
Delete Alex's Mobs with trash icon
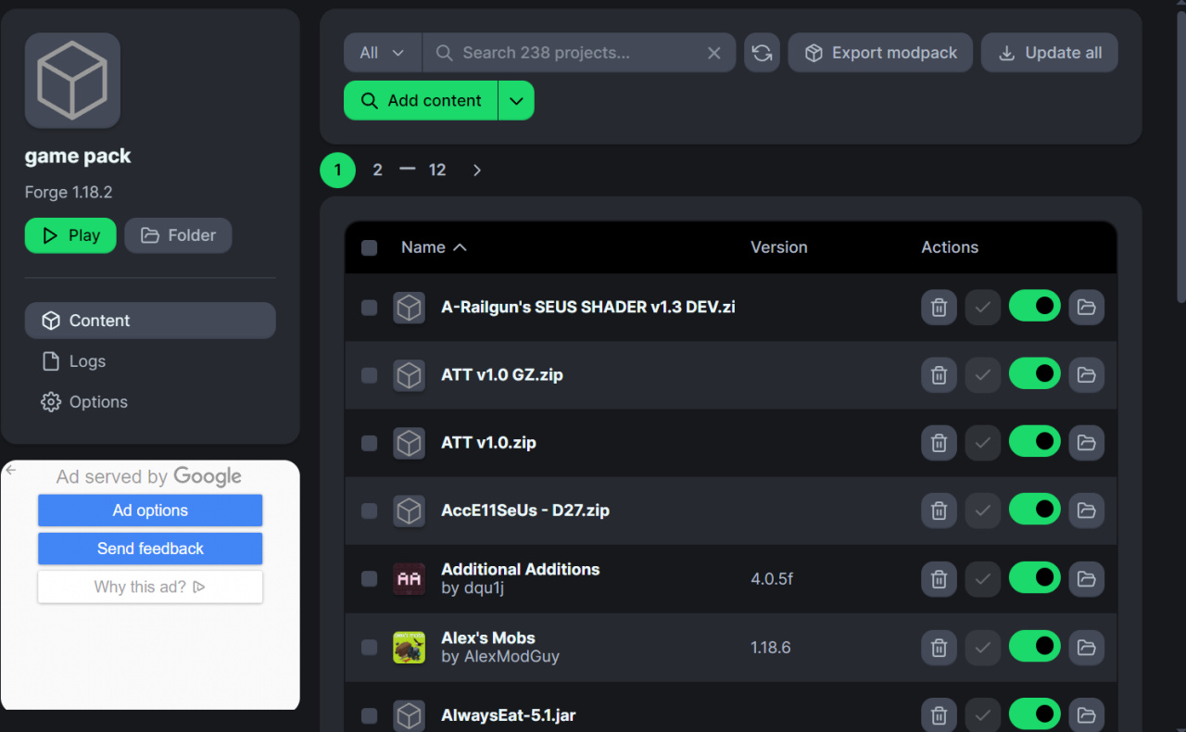click(x=939, y=647)
